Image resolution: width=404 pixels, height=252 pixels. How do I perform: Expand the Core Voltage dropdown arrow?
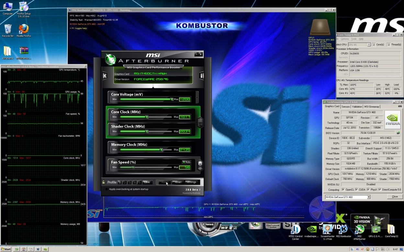click(x=197, y=97)
